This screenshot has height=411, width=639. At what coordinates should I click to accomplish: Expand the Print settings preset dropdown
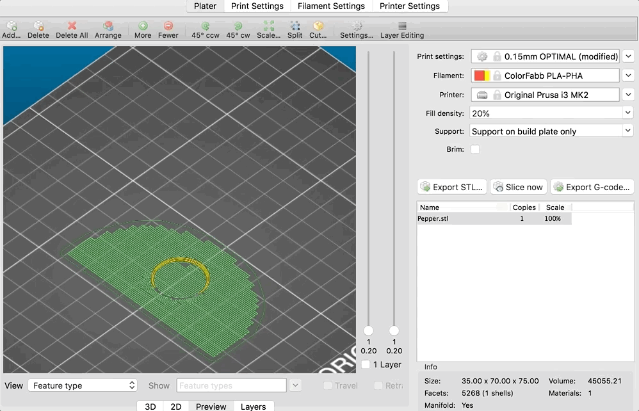[x=628, y=56]
